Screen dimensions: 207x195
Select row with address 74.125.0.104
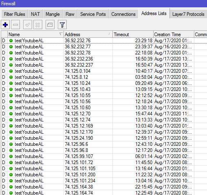coord(104,71)
